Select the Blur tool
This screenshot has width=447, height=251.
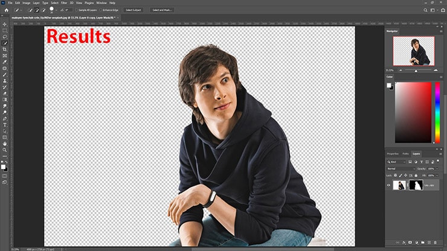[x=5, y=106]
